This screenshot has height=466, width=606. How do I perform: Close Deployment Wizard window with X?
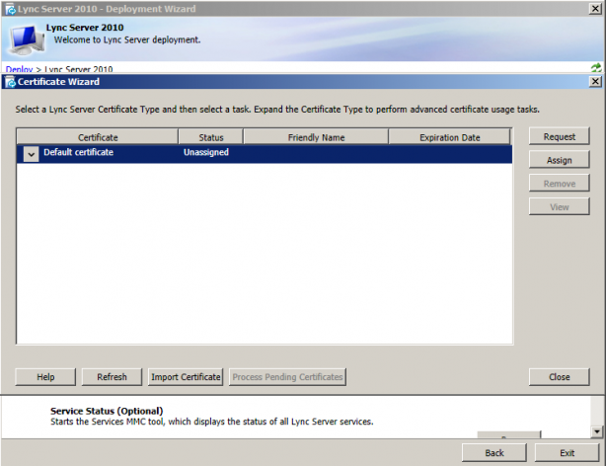(x=595, y=9)
